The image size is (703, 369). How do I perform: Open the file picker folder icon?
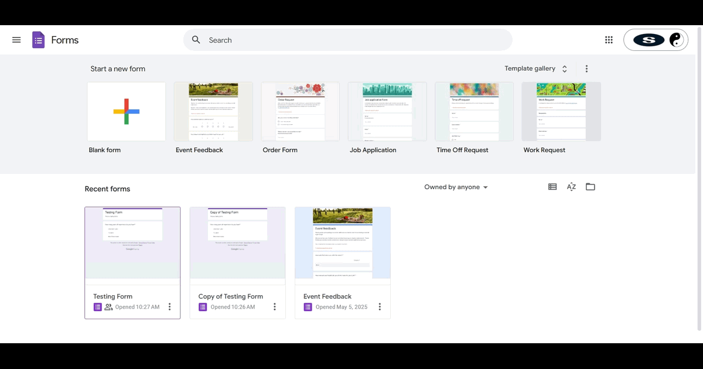click(591, 187)
